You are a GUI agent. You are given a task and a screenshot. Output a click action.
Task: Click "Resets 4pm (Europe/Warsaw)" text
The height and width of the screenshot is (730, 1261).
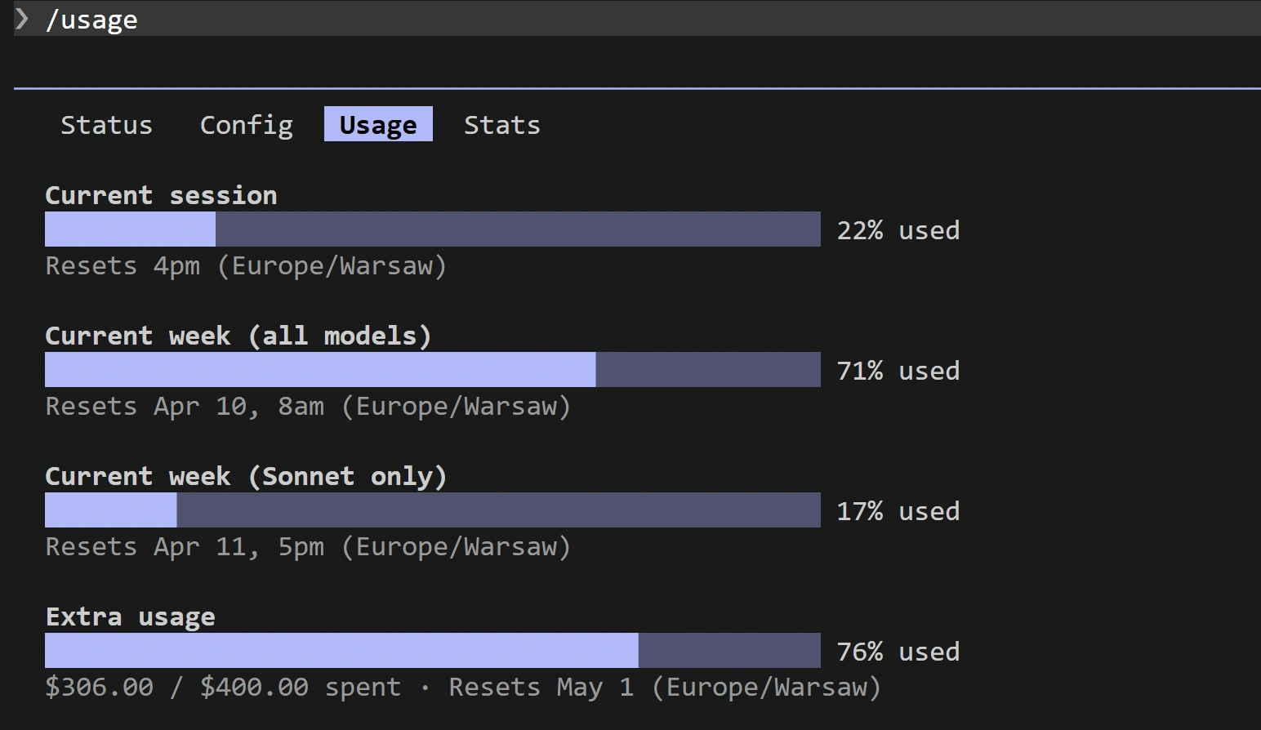(x=246, y=266)
